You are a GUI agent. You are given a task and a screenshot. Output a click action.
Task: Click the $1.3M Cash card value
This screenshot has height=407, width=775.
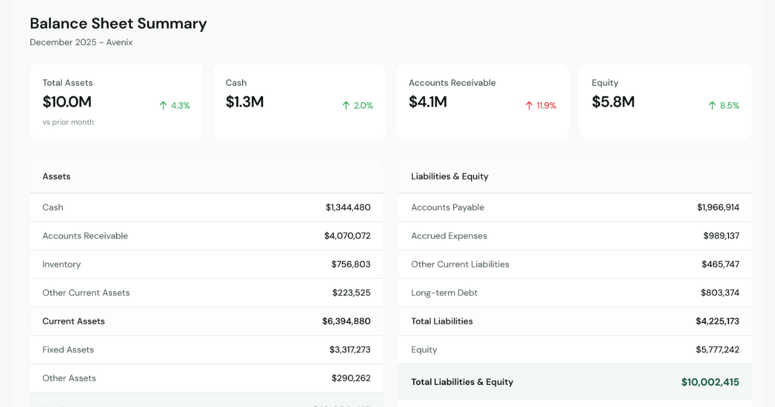(x=245, y=102)
